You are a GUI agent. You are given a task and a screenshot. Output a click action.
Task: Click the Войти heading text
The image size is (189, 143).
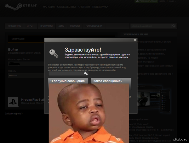click(x=13, y=50)
